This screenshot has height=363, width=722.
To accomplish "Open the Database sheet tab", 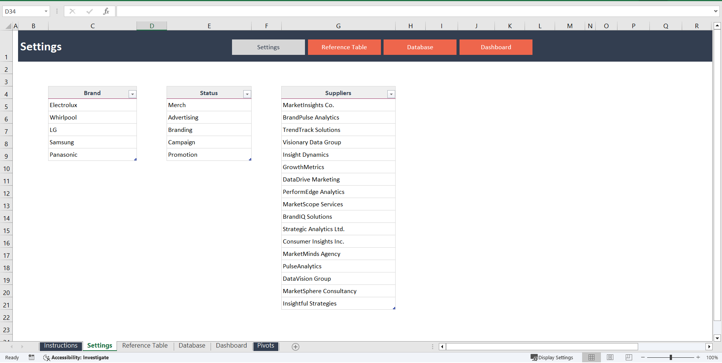I will coord(192,346).
